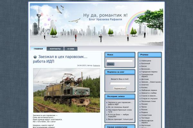193x128 pixels.
Task: Open category 'Солдатские'
Action: (x=146, y=115)
